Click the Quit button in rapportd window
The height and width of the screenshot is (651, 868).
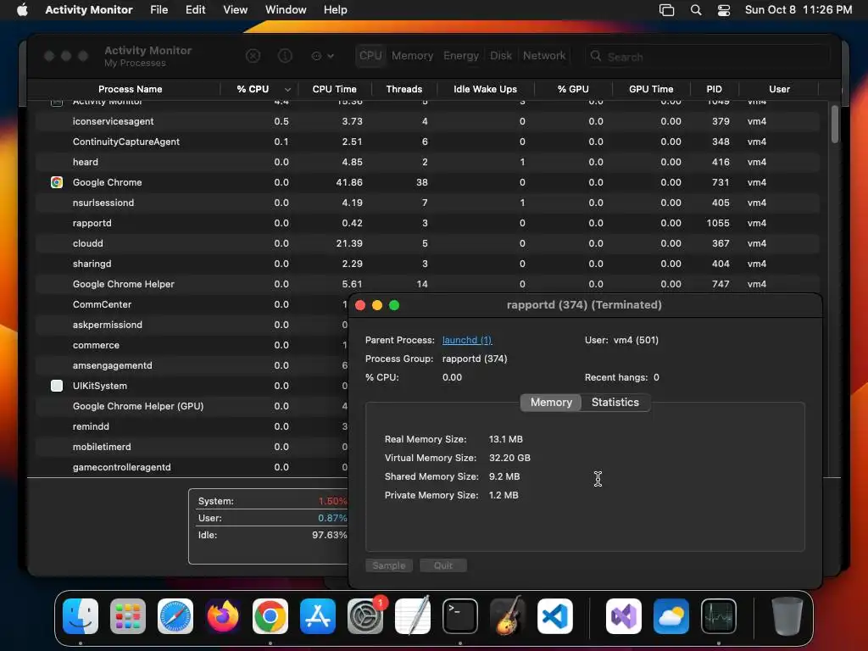(x=442, y=565)
